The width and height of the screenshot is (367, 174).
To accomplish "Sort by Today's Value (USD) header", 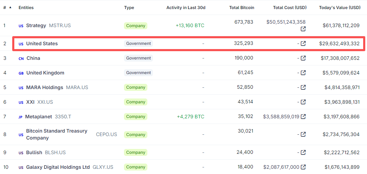I will coord(339,8).
